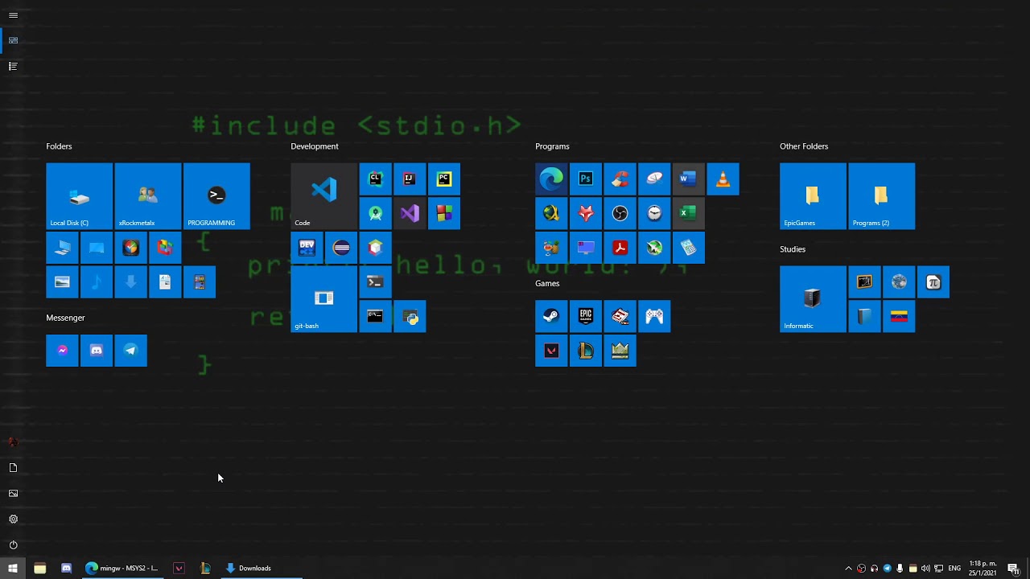1030x579 pixels.
Task: Open the VLC media player tile
Action: pyautogui.click(x=723, y=179)
